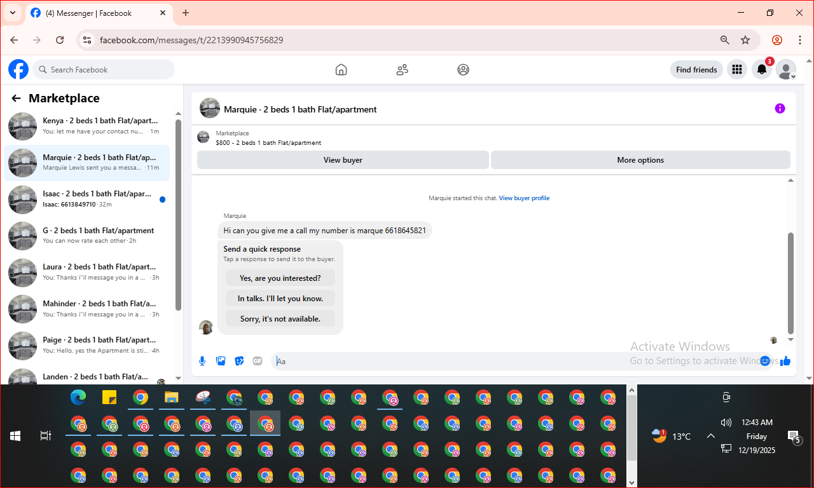Click Marketplace listing thumbnail for $800 flat

tap(203, 137)
